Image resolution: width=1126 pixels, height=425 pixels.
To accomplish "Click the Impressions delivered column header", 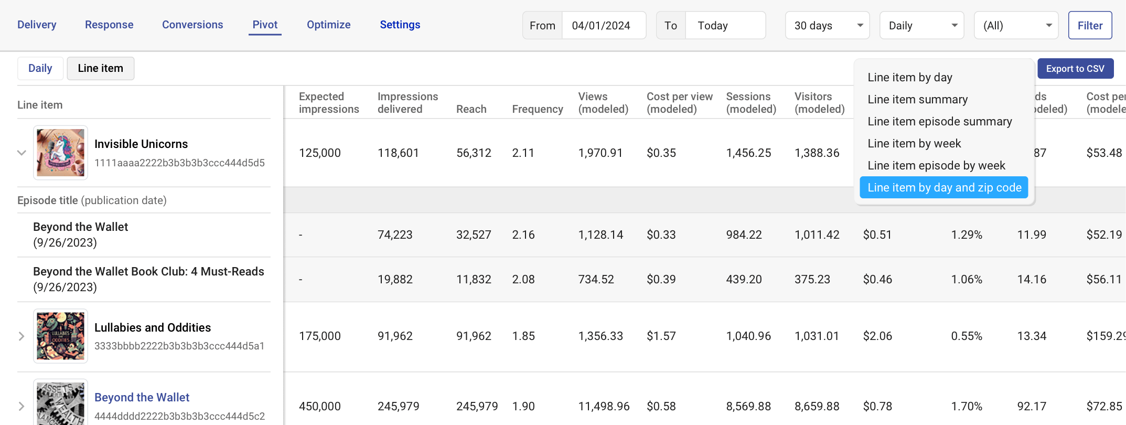I will [407, 103].
